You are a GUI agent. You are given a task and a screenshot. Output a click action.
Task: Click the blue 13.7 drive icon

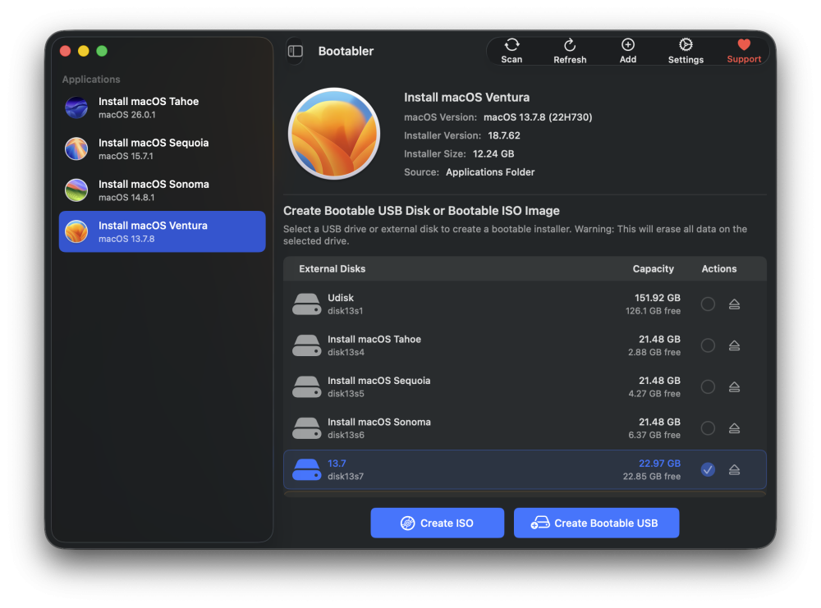click(x=307, y=469)
